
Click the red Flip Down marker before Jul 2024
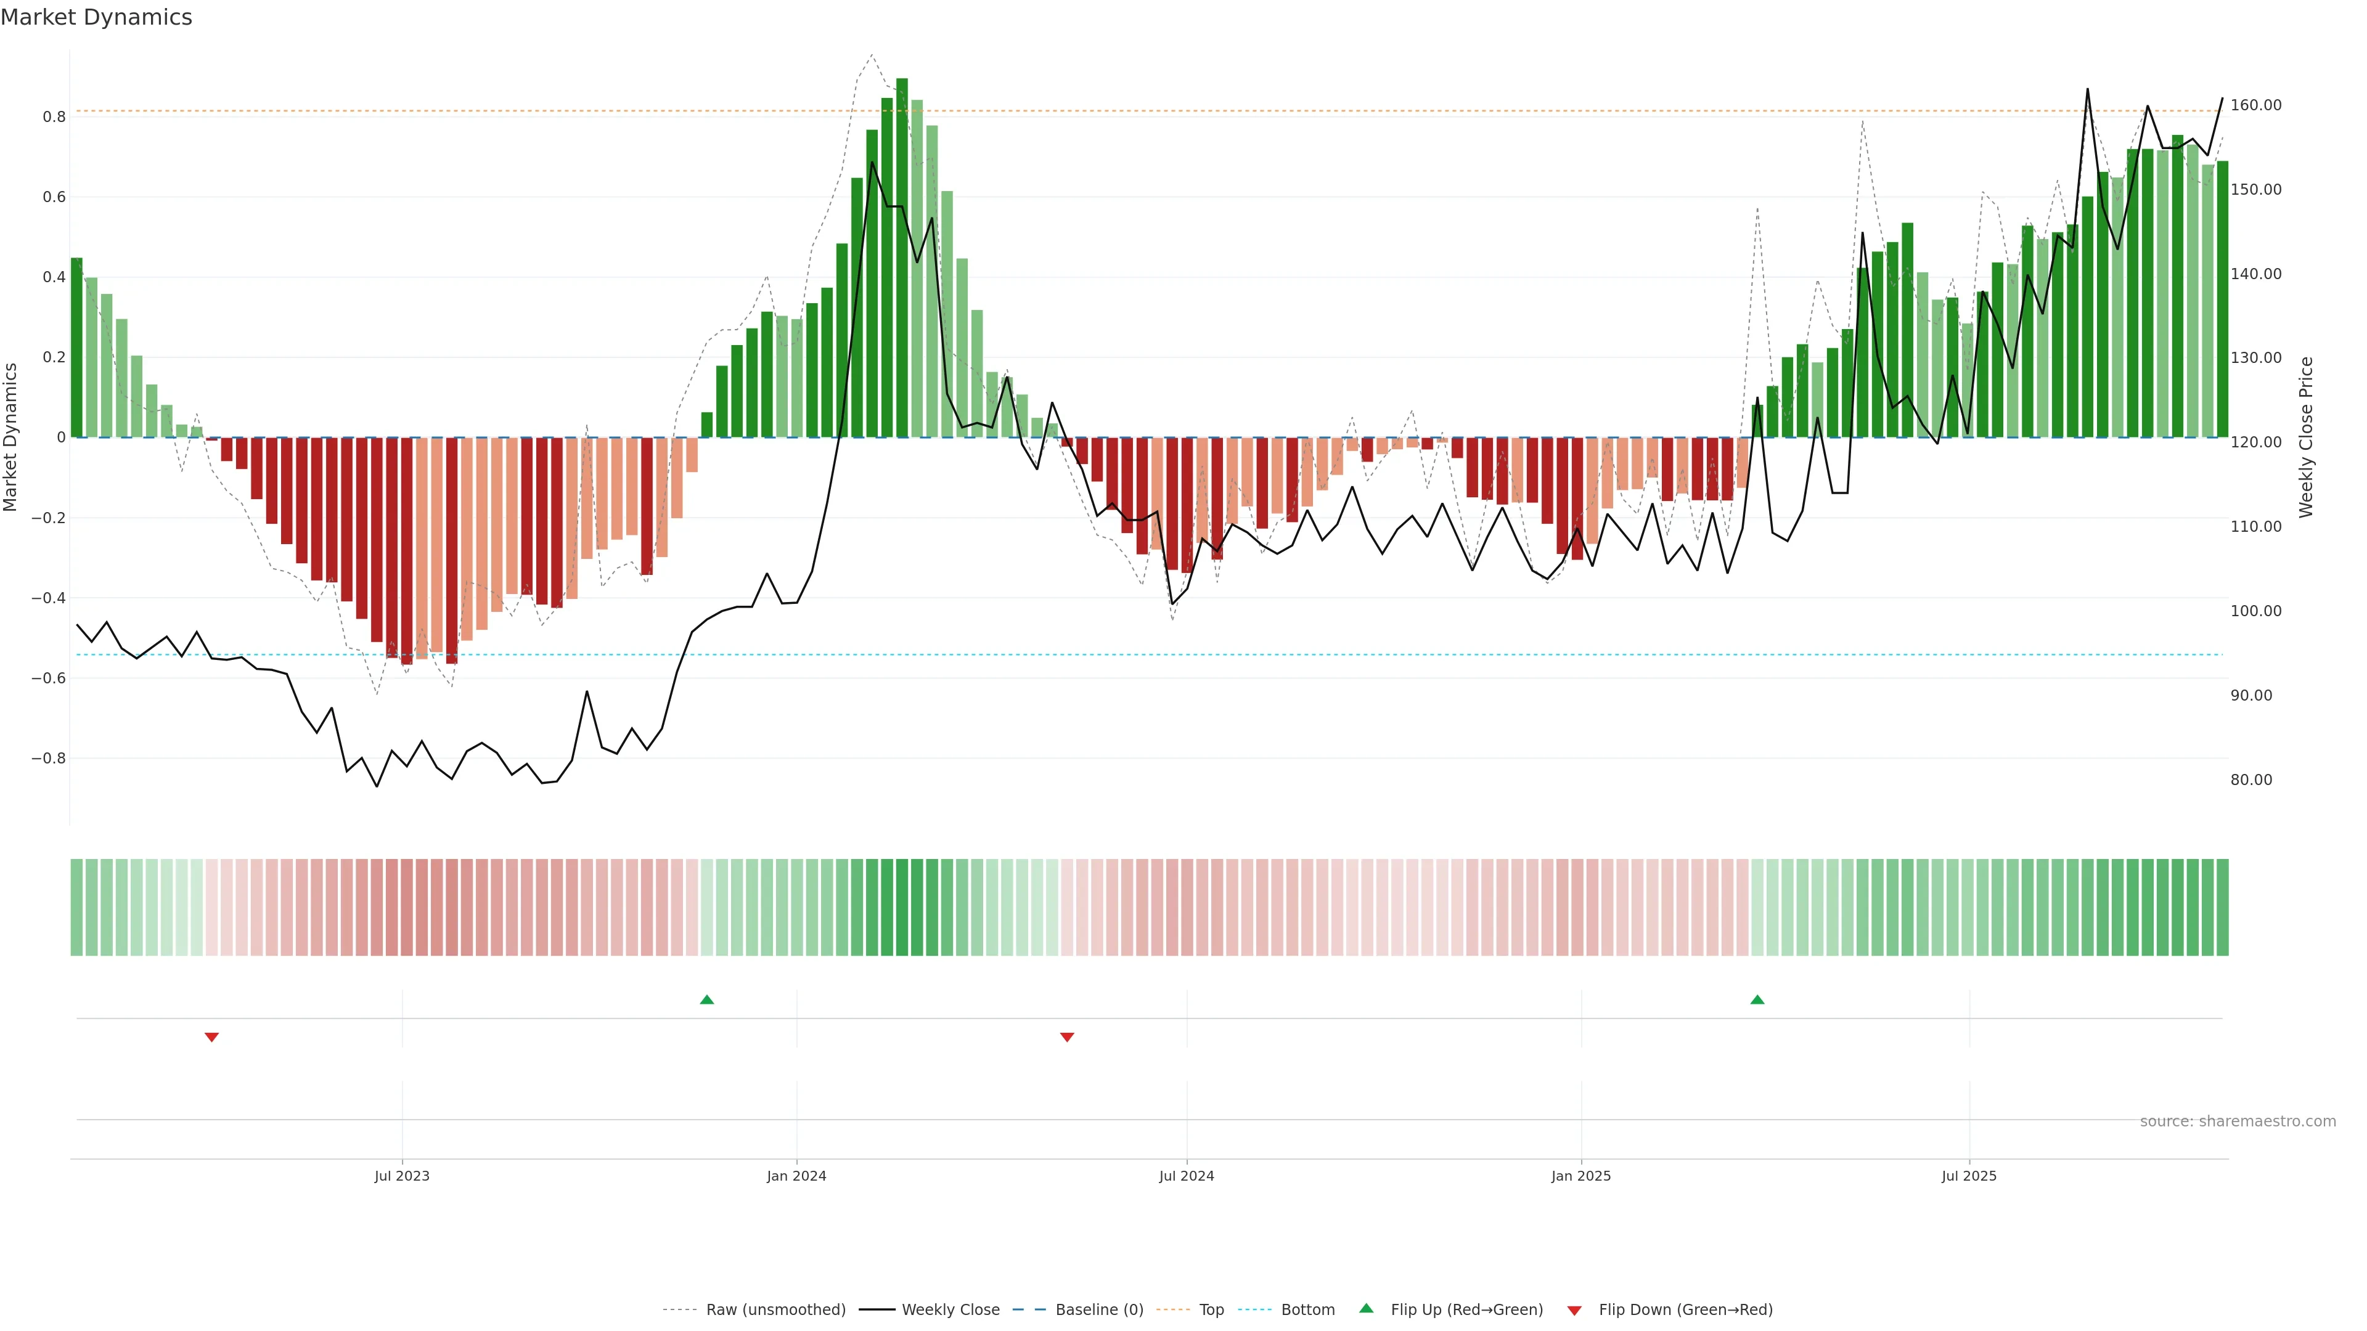pyautogui.click(x=1067, y=1037)
